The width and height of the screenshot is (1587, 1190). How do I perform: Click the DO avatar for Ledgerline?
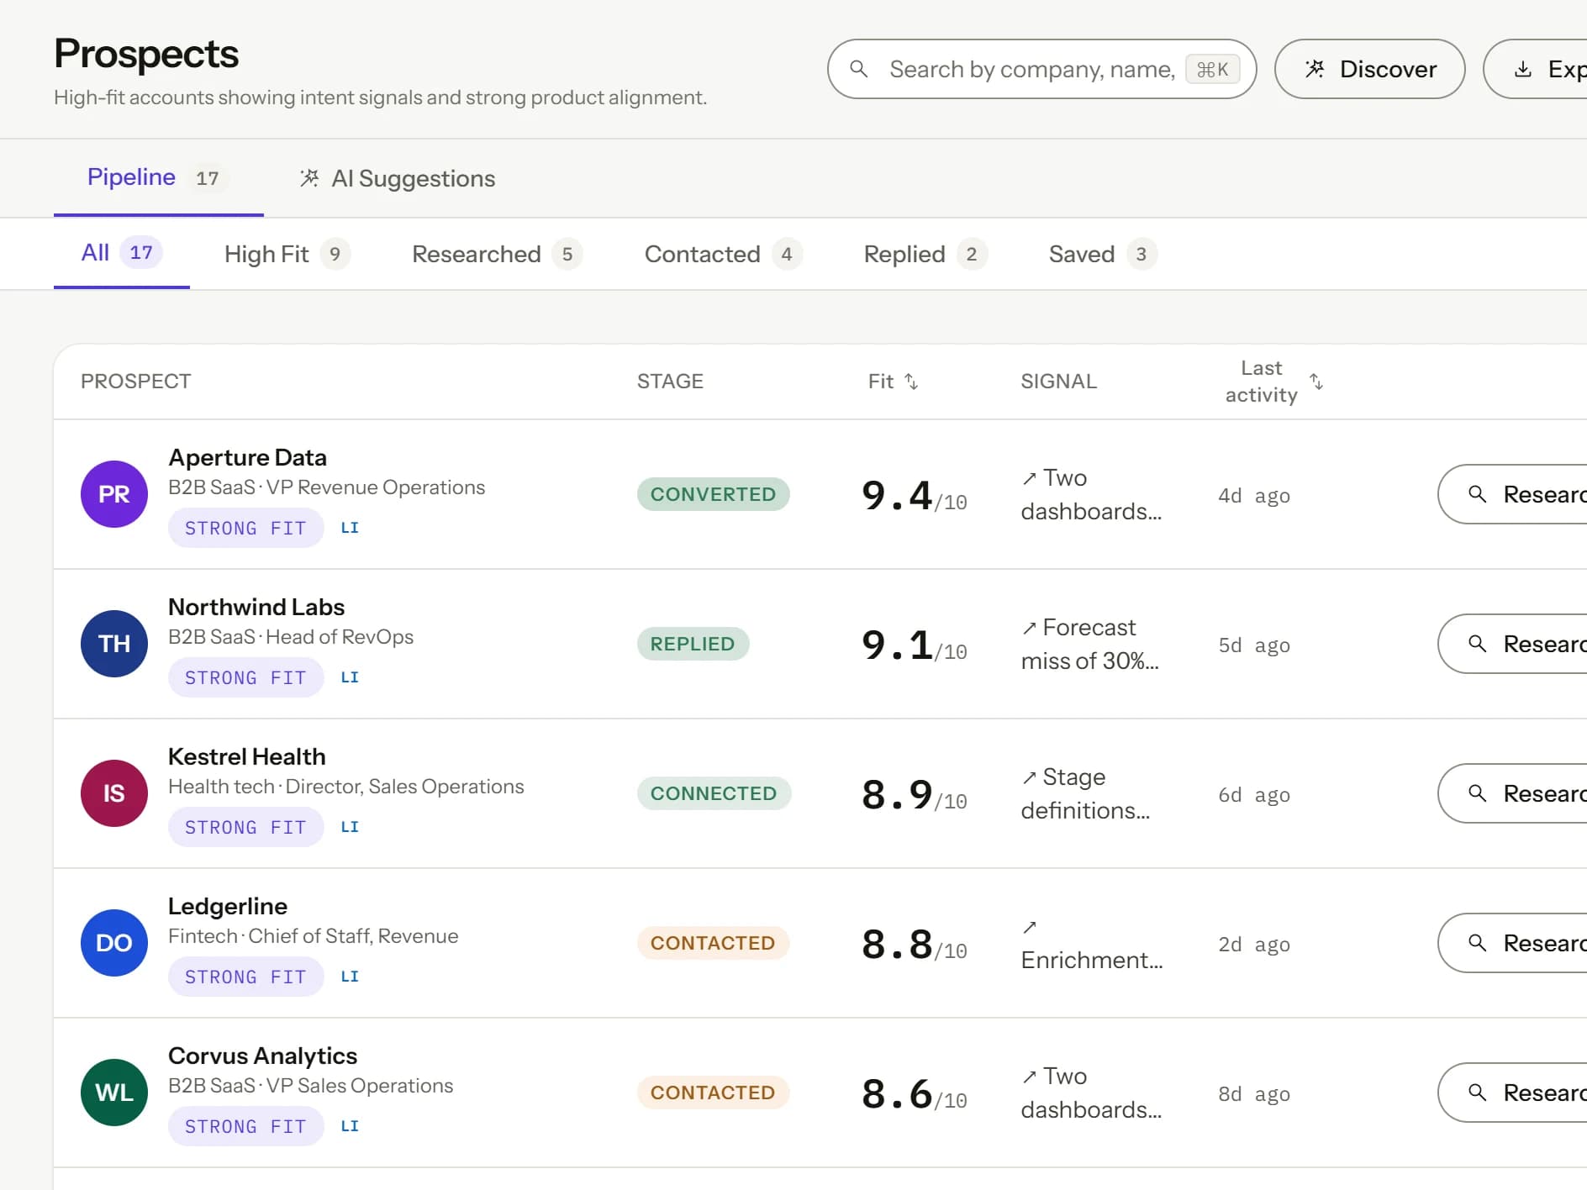(x=114, y=943)
